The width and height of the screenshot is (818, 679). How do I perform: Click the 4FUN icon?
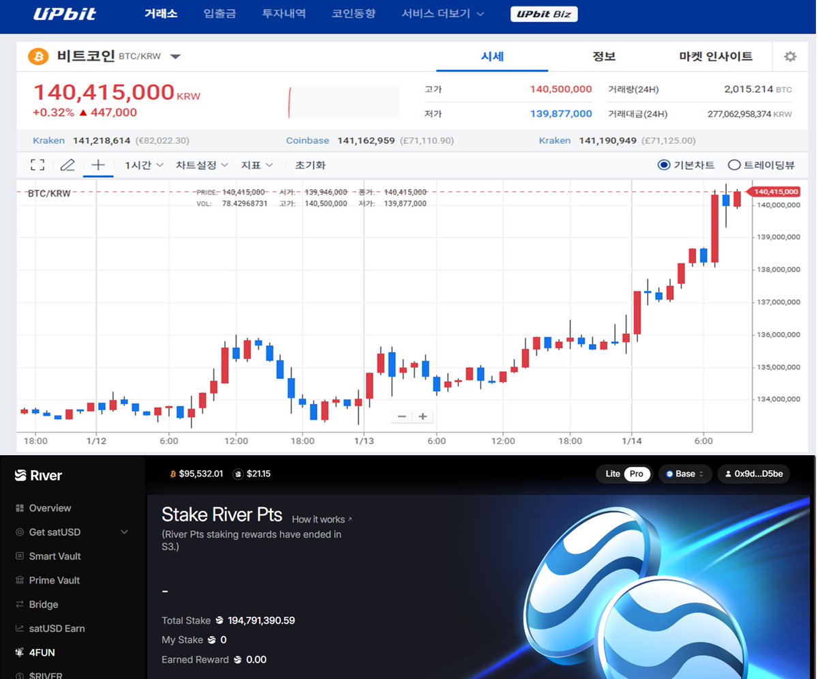19,652
